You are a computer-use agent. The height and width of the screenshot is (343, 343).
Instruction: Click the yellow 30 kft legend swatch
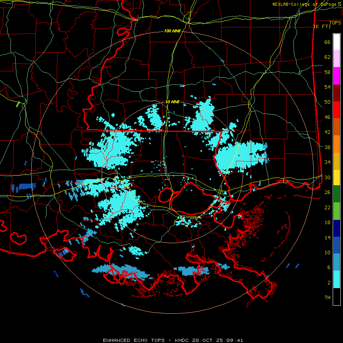337,178
